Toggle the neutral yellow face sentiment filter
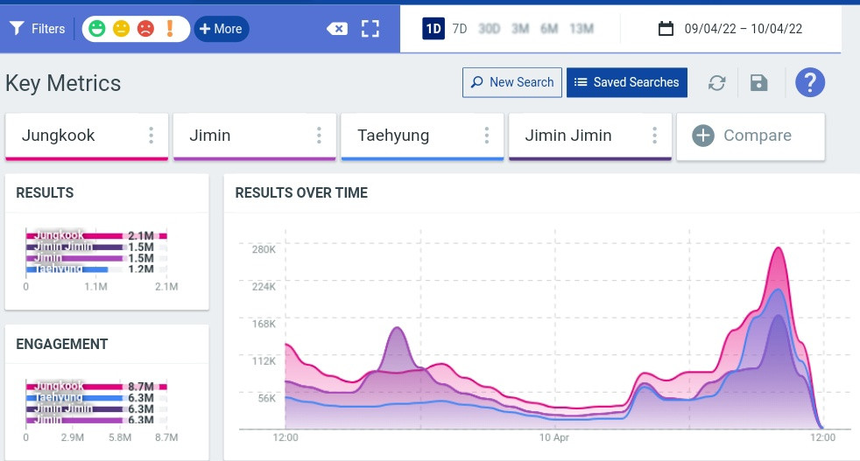The image size is (860, 461). tap(121, 29)
